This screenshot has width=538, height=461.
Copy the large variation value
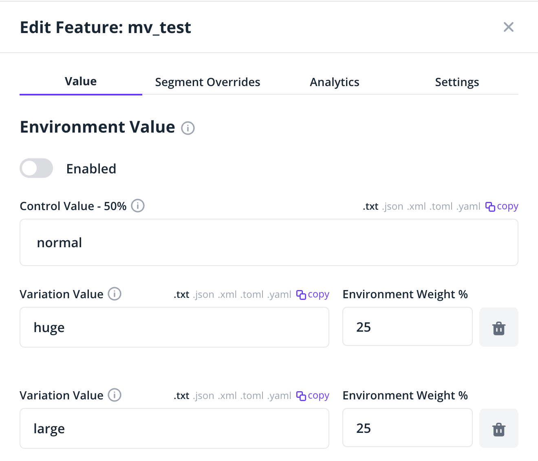point(313,396)
